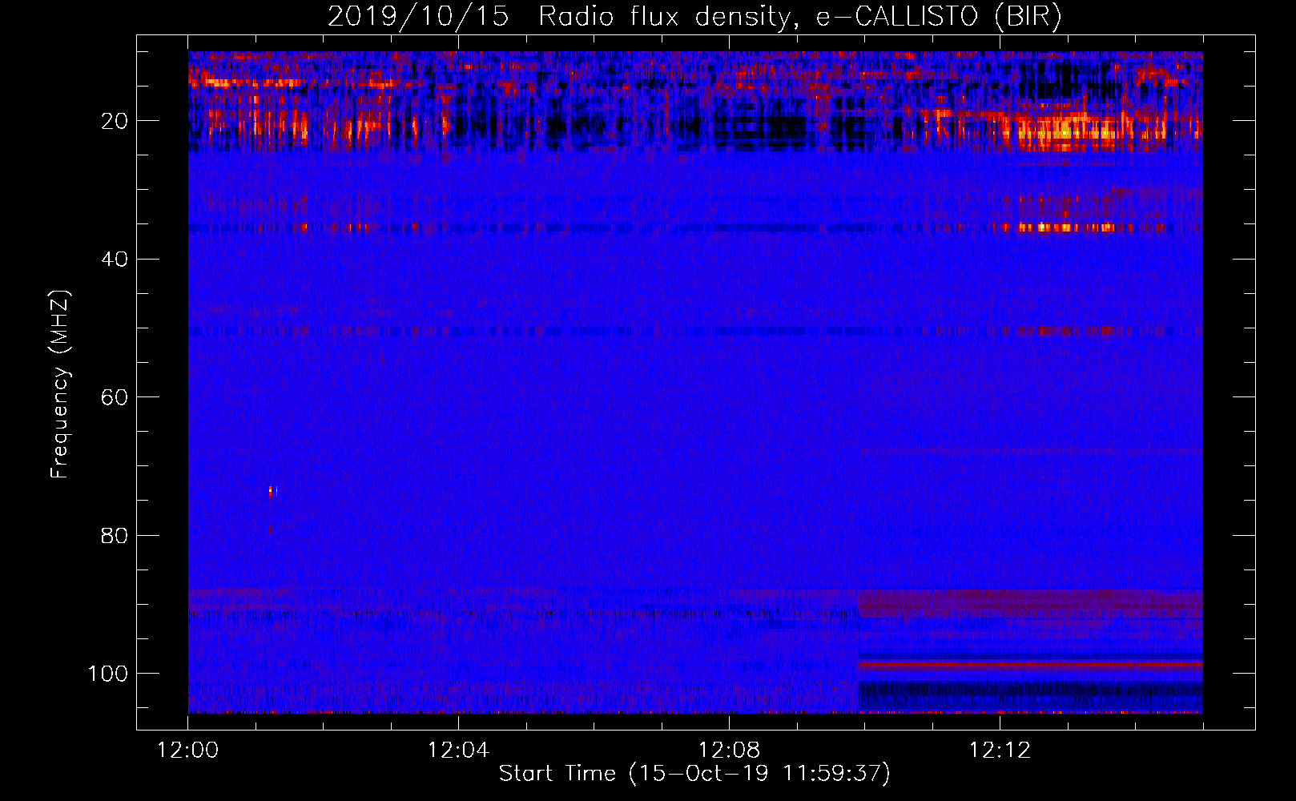Screen dimensions: 1296x801
Task: Click the 80 MHz y-axis tick label
Action: 115,535
